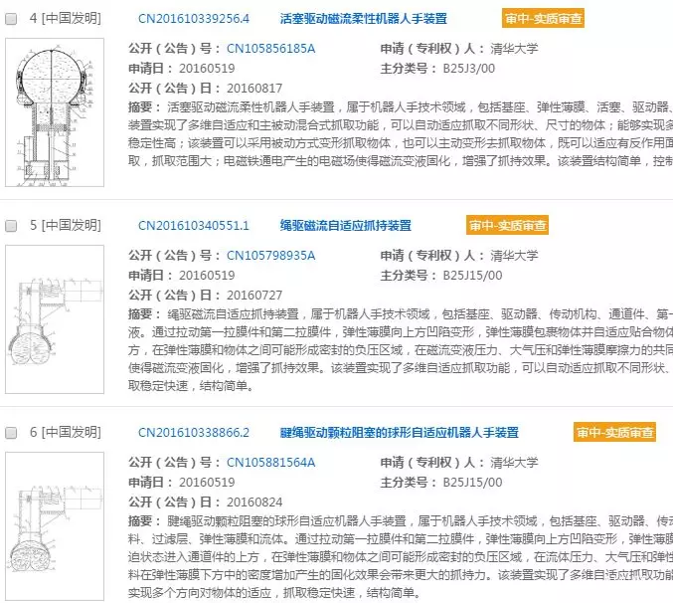Select classification B25J15/00 in result 6

point(472,483)
